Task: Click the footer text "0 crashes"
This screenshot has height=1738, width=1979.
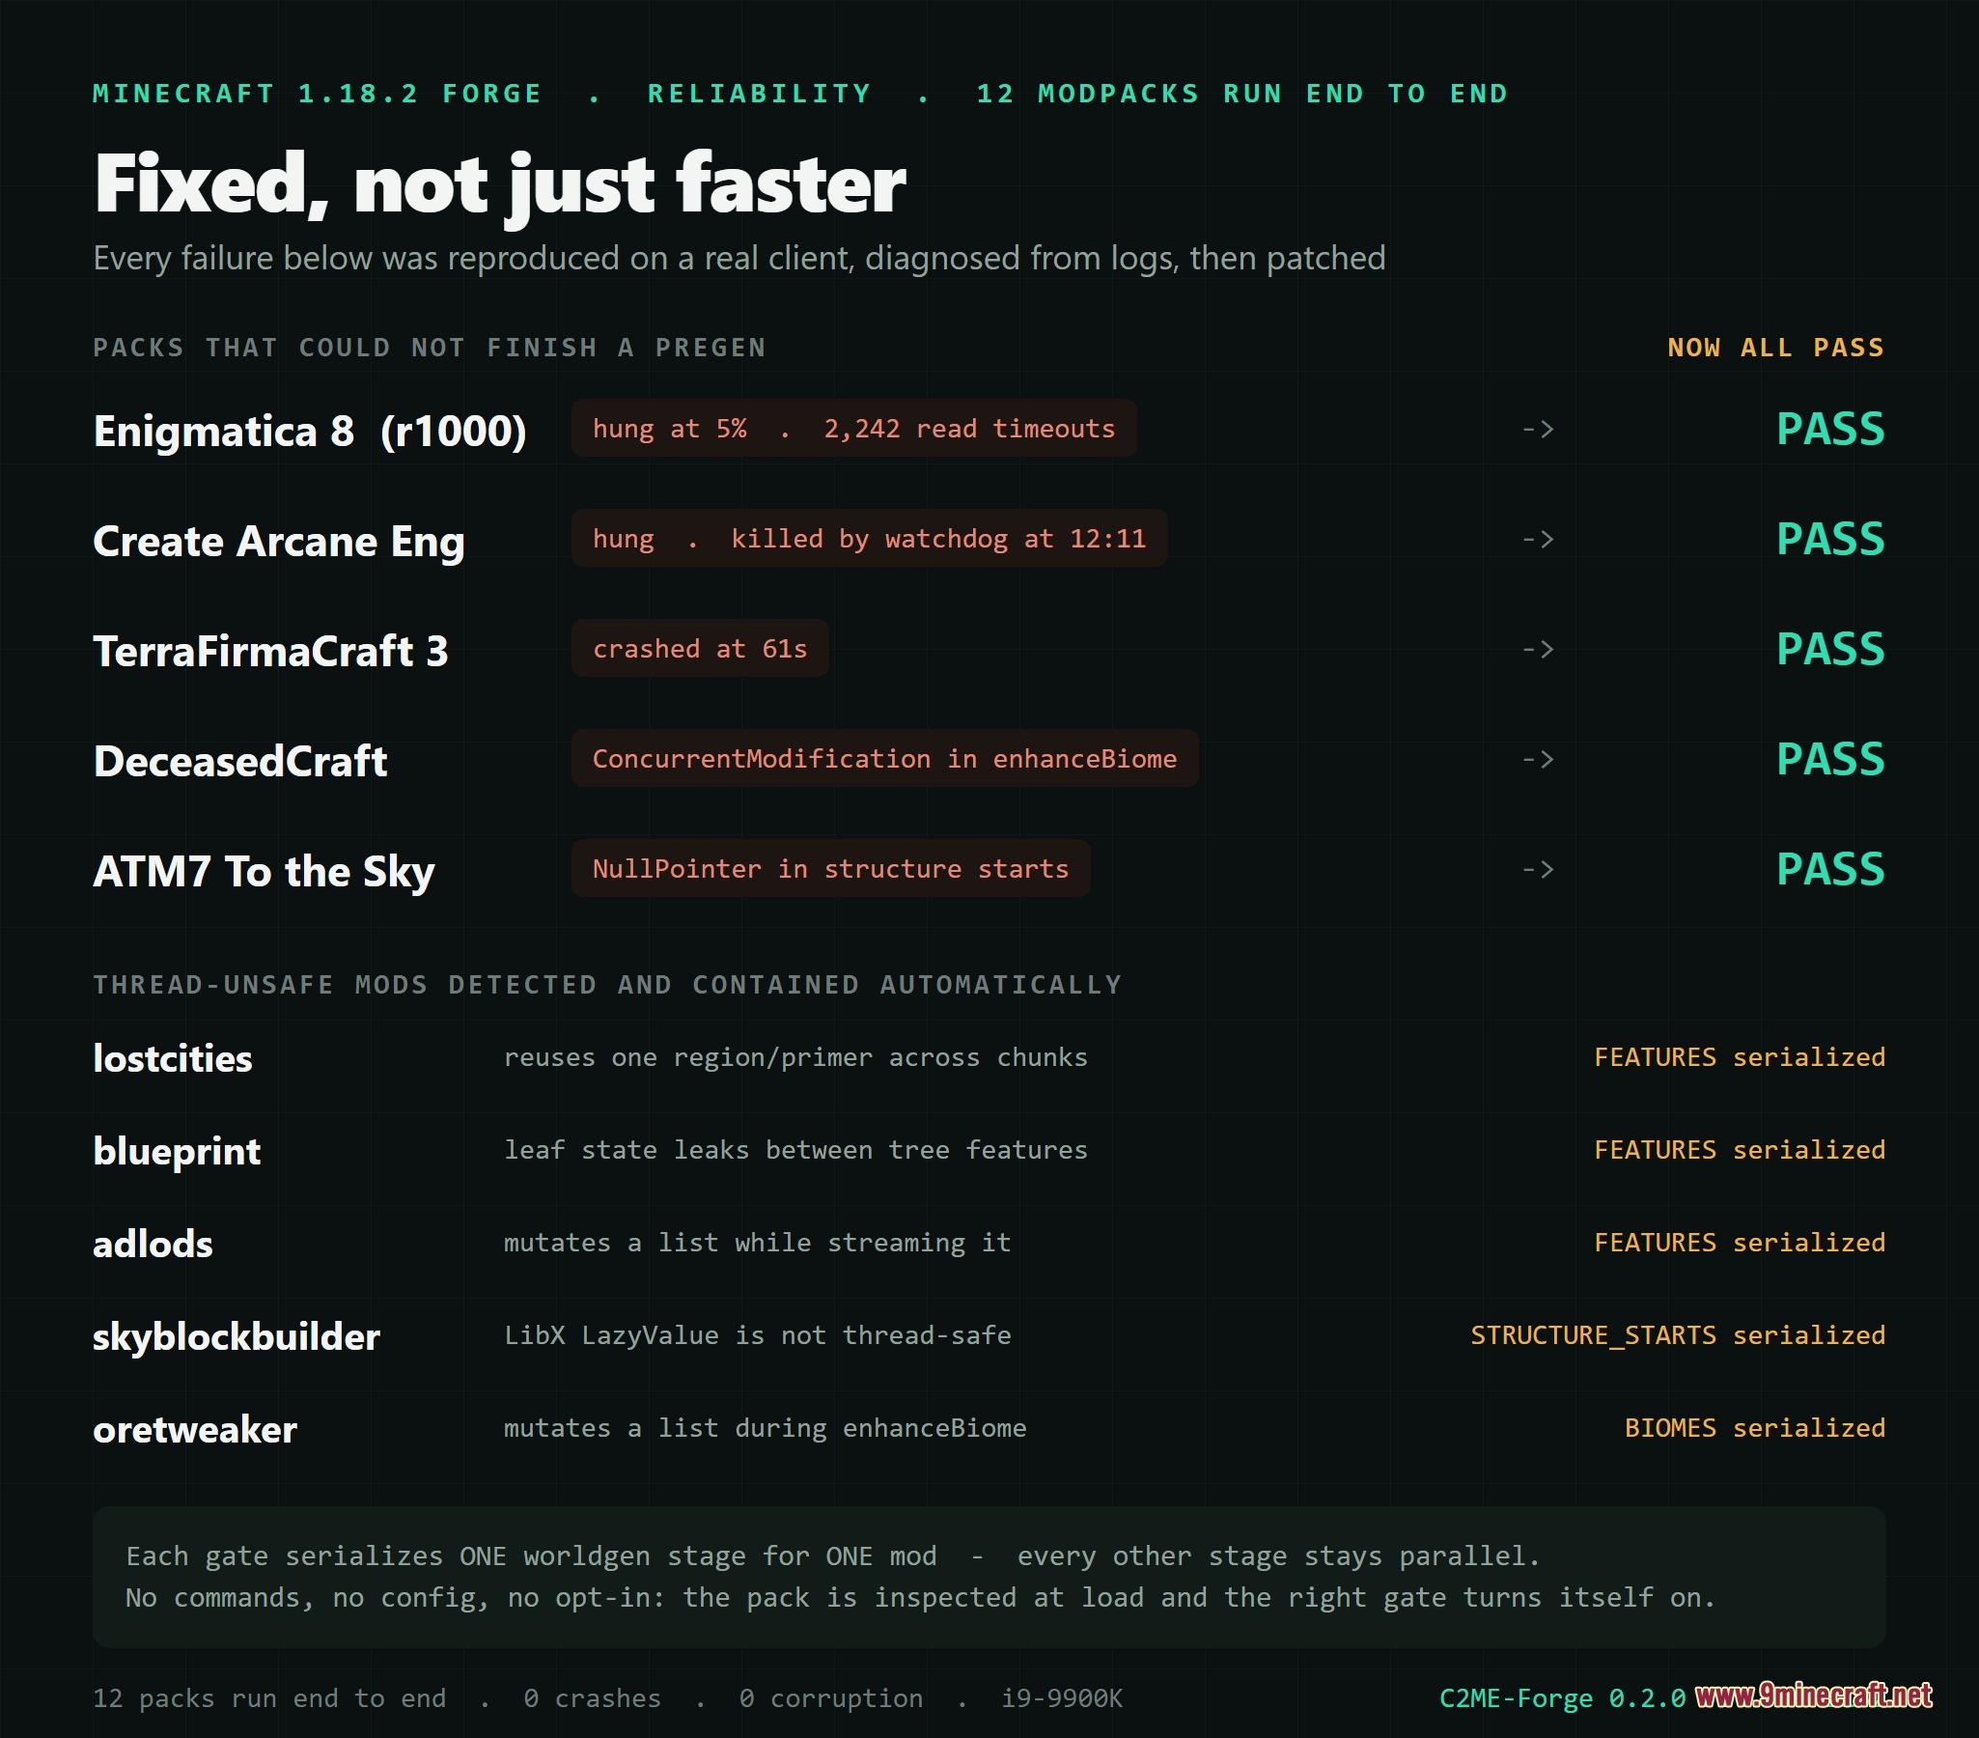Action: [593, 1699]
